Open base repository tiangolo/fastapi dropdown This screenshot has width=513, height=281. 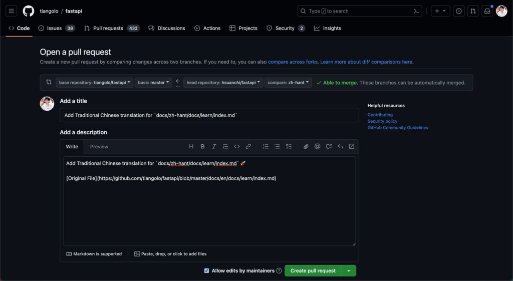coord(95,83)
